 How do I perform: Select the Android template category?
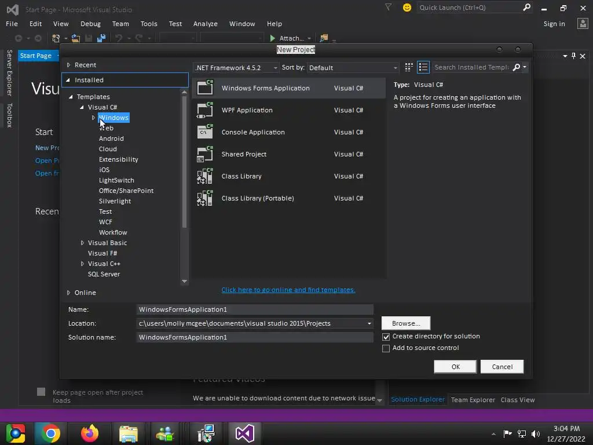pos(111,139)
